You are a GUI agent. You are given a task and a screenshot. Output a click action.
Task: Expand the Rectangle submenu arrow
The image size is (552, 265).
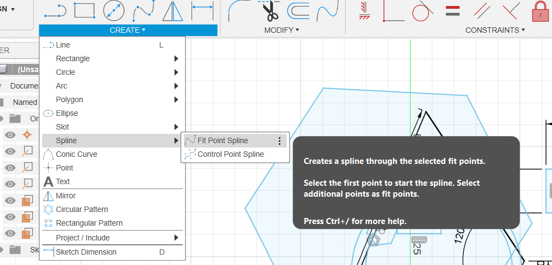pyautogui.click(x=176, y=58)
